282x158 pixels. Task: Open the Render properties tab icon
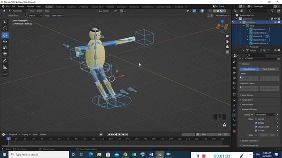[x=234, y=68]
